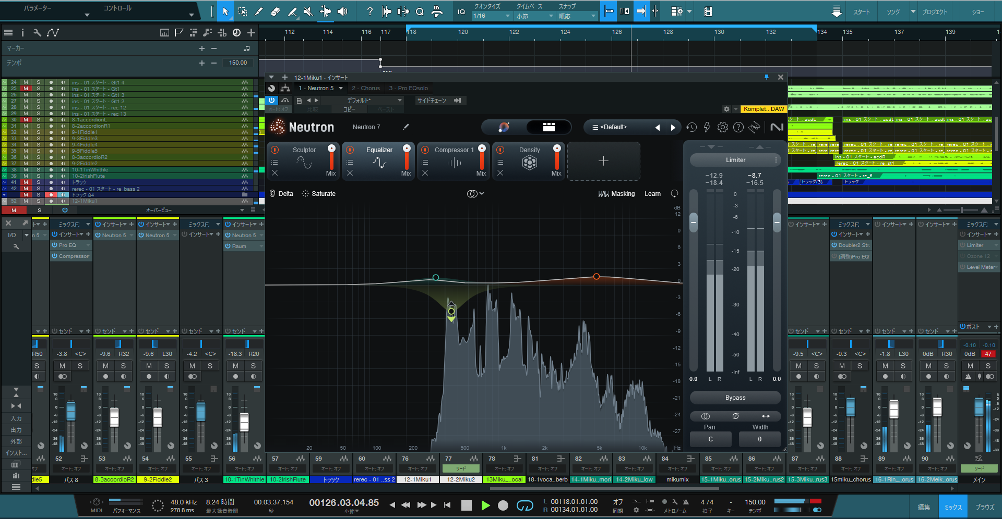Select the orange EQ node on curve

(597, 277)
